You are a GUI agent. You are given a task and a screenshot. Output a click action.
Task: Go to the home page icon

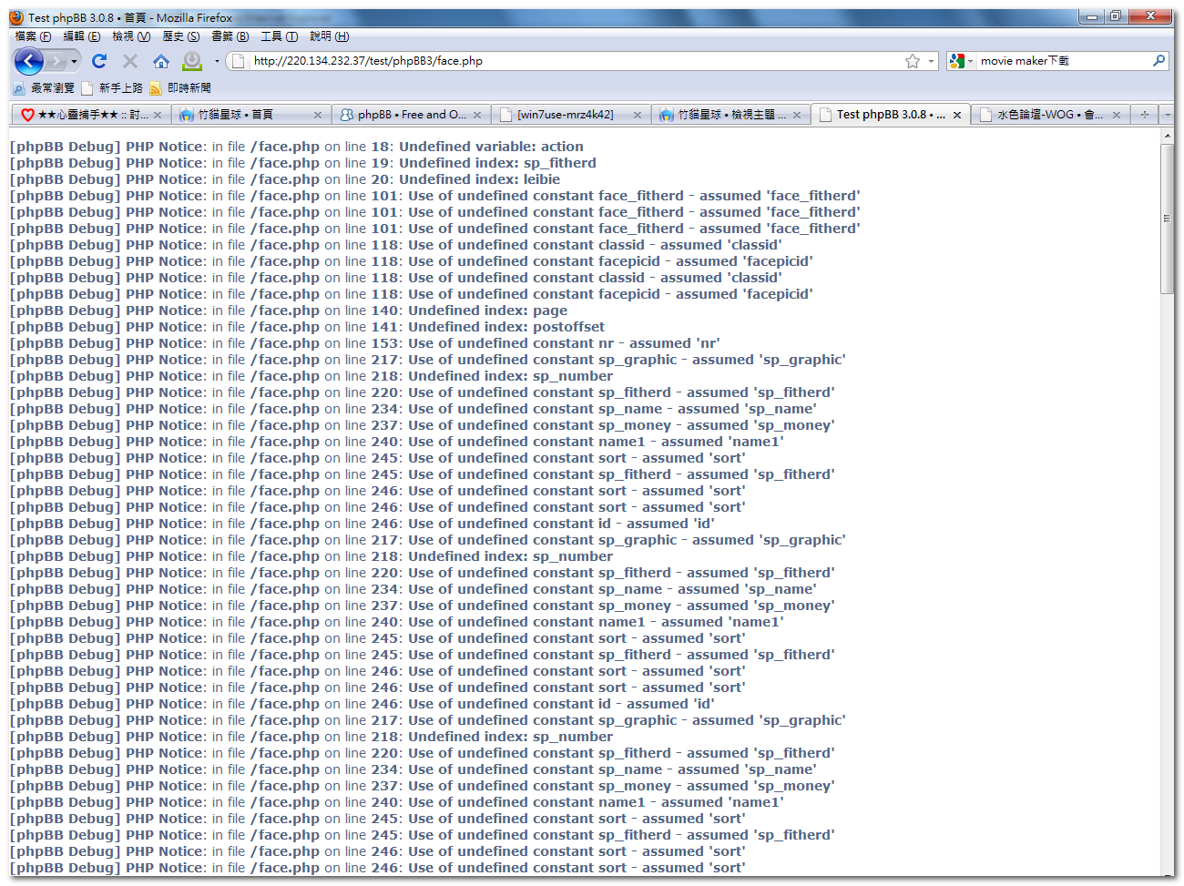pos(161,61)
